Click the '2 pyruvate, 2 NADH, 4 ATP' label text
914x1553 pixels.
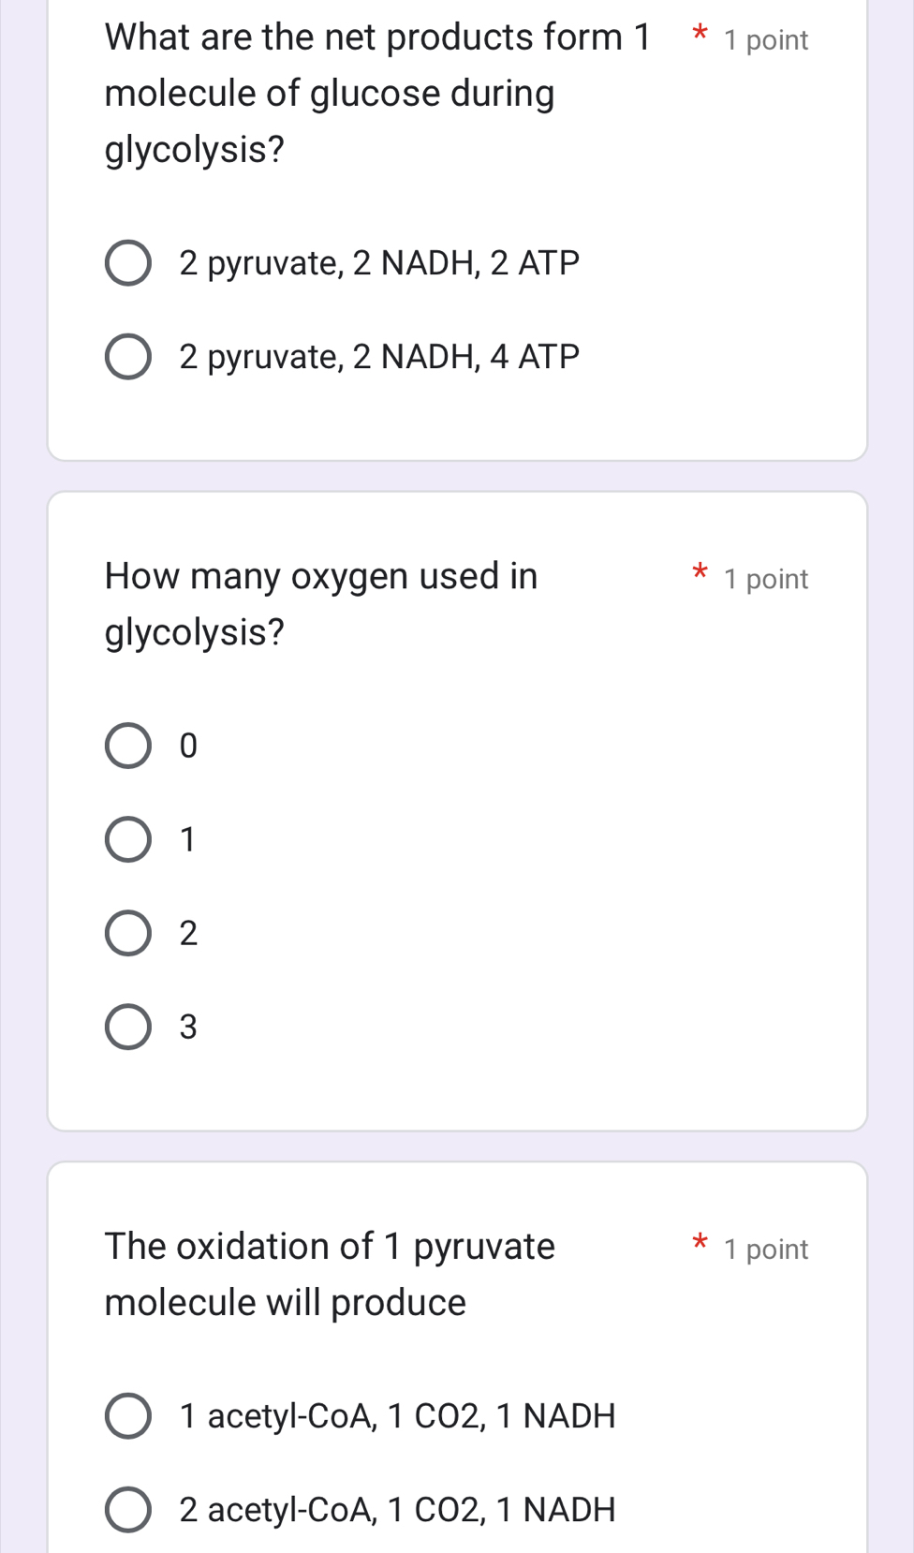pyautogui.click(x=379, y=357)
